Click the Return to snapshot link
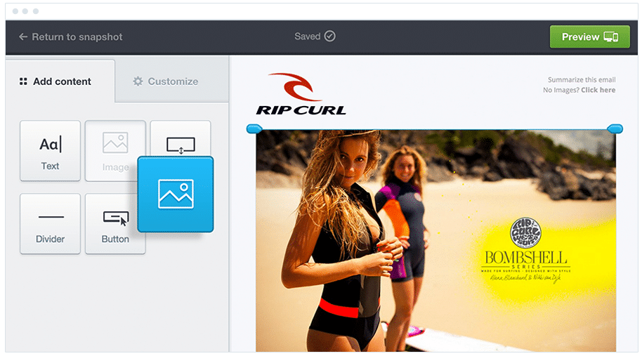 click(70, 37)
